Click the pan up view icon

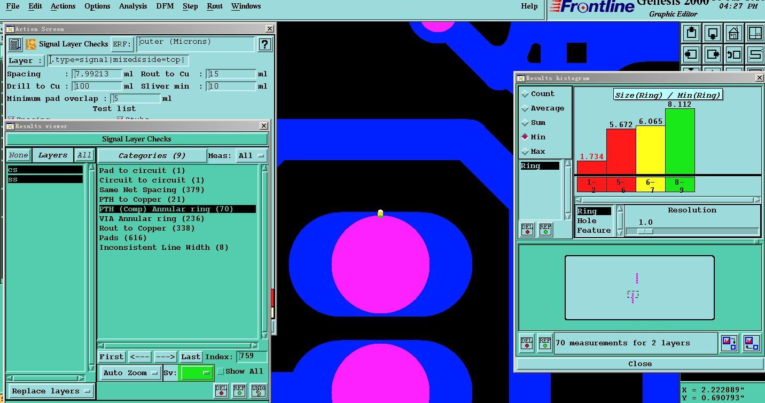(691, 33)
